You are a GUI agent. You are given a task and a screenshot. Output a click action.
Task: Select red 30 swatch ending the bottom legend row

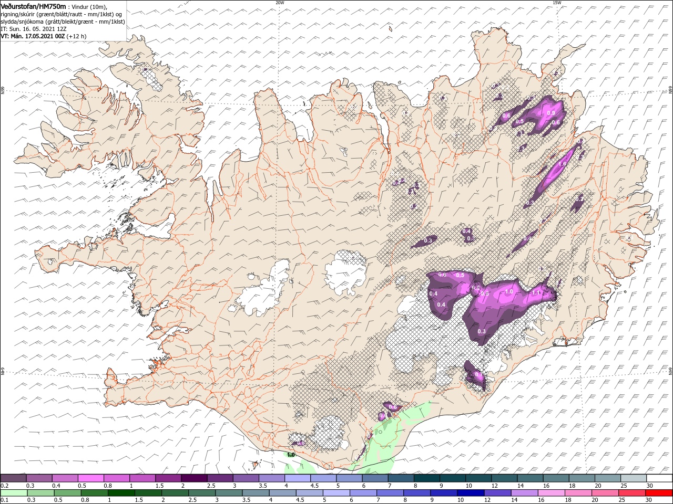(x=660, y=493)
